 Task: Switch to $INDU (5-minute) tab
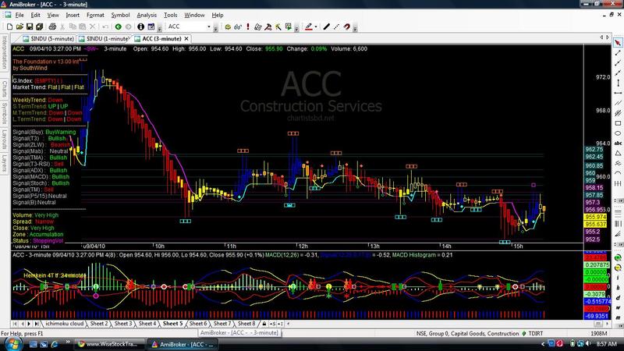[x=48, y=38]
